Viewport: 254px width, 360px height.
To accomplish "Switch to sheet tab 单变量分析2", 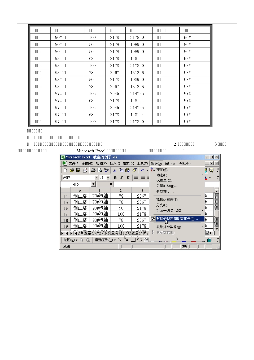I will pos(91,233).
